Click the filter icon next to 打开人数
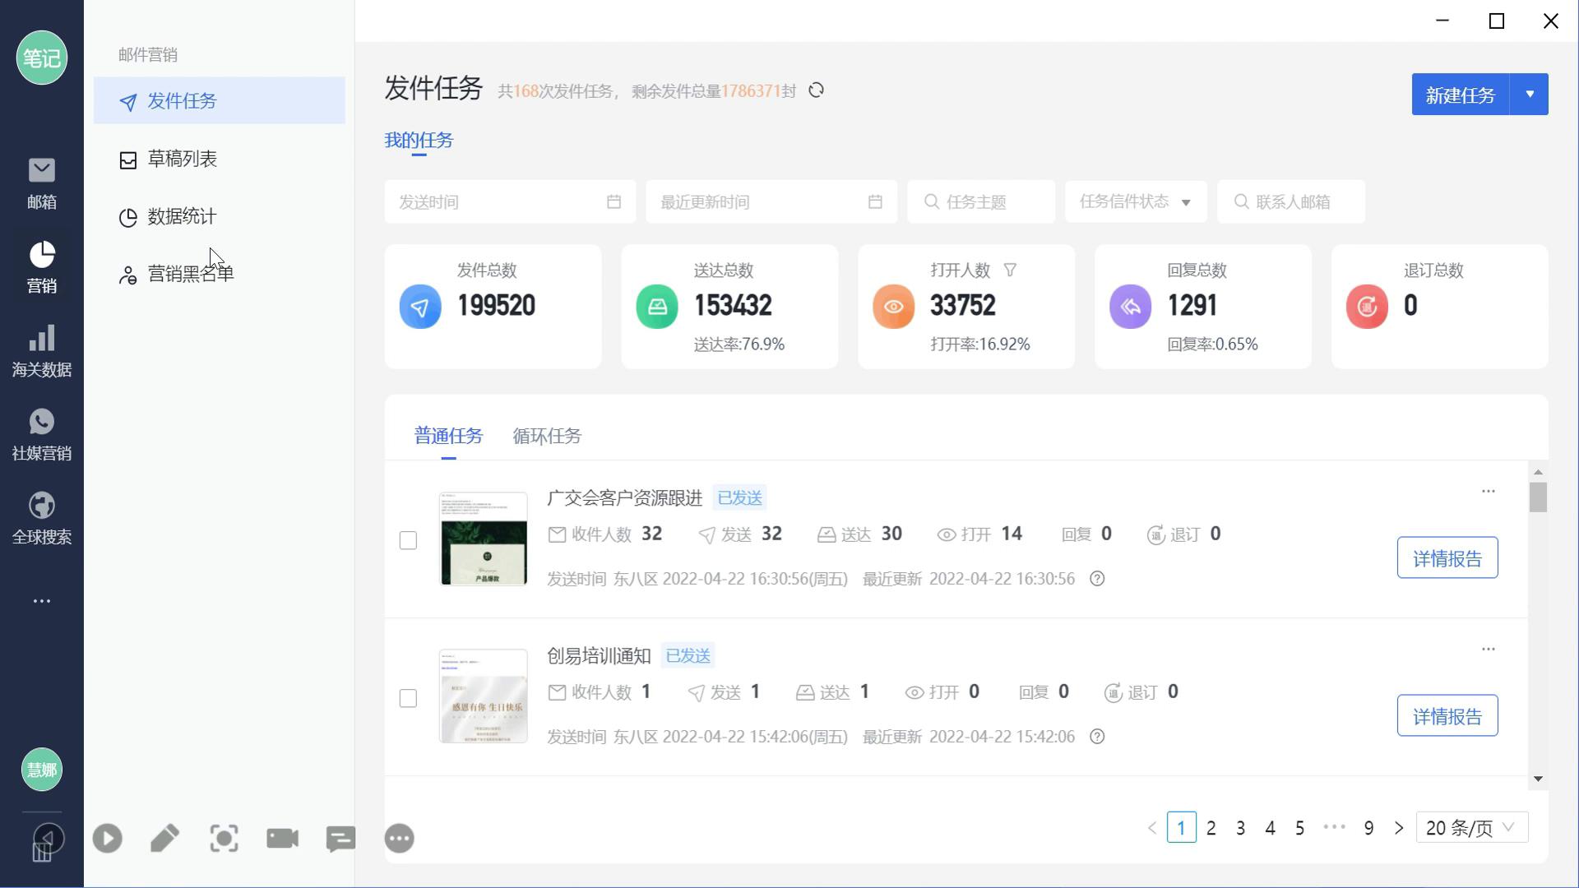This screenshot has width=1579, height=888. (1010, 270)
